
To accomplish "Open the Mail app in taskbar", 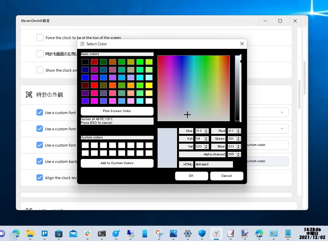I will pos(73,233).
